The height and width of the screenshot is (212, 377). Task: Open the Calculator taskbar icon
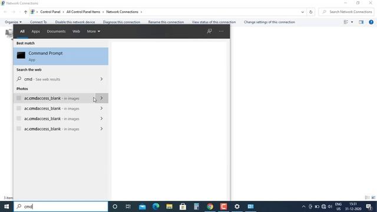click(x=196, y=207)
